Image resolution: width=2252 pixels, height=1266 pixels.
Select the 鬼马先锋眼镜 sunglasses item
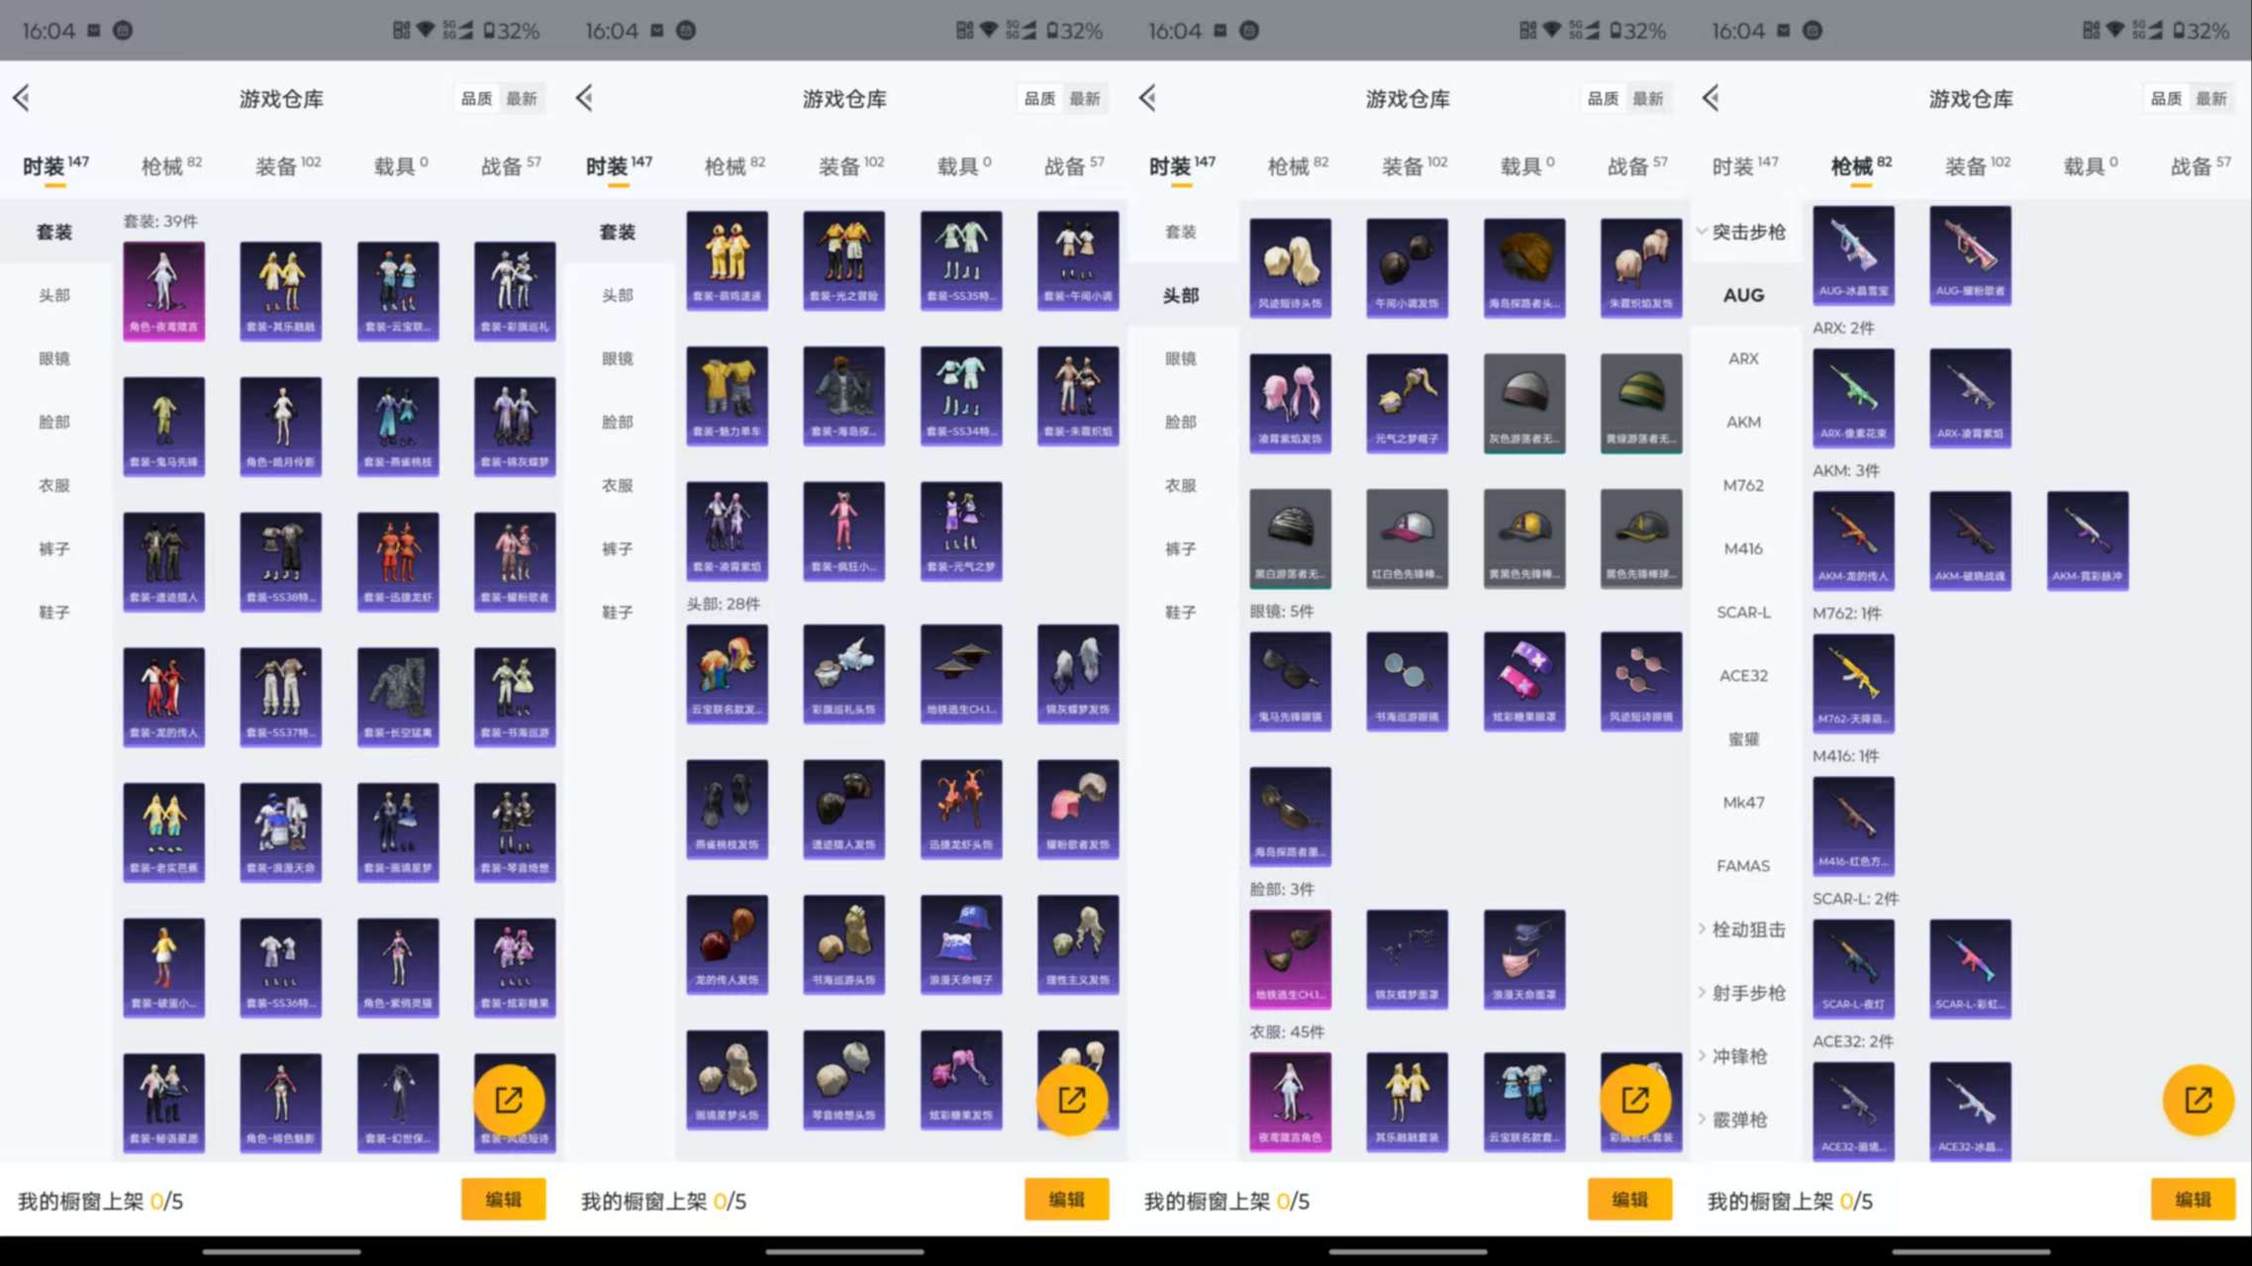pos(1290,681)
